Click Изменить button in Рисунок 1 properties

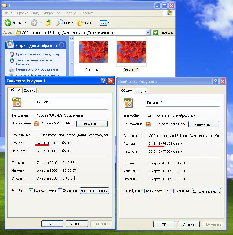click(x=92, y=124)
